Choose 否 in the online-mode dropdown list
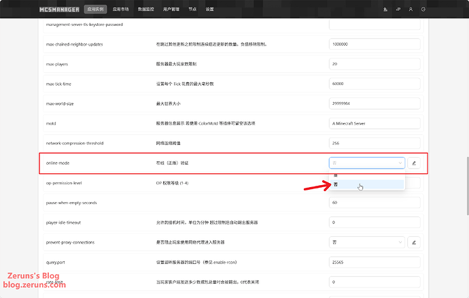 click(367, 184)
